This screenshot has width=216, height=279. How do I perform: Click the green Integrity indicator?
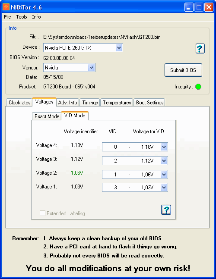coord(198,87)
